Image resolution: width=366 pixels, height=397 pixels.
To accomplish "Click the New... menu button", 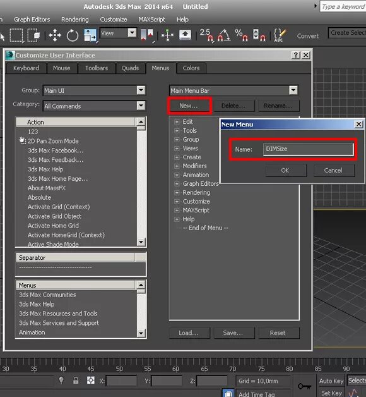I will pyautogui.click(x=189, y=106).
